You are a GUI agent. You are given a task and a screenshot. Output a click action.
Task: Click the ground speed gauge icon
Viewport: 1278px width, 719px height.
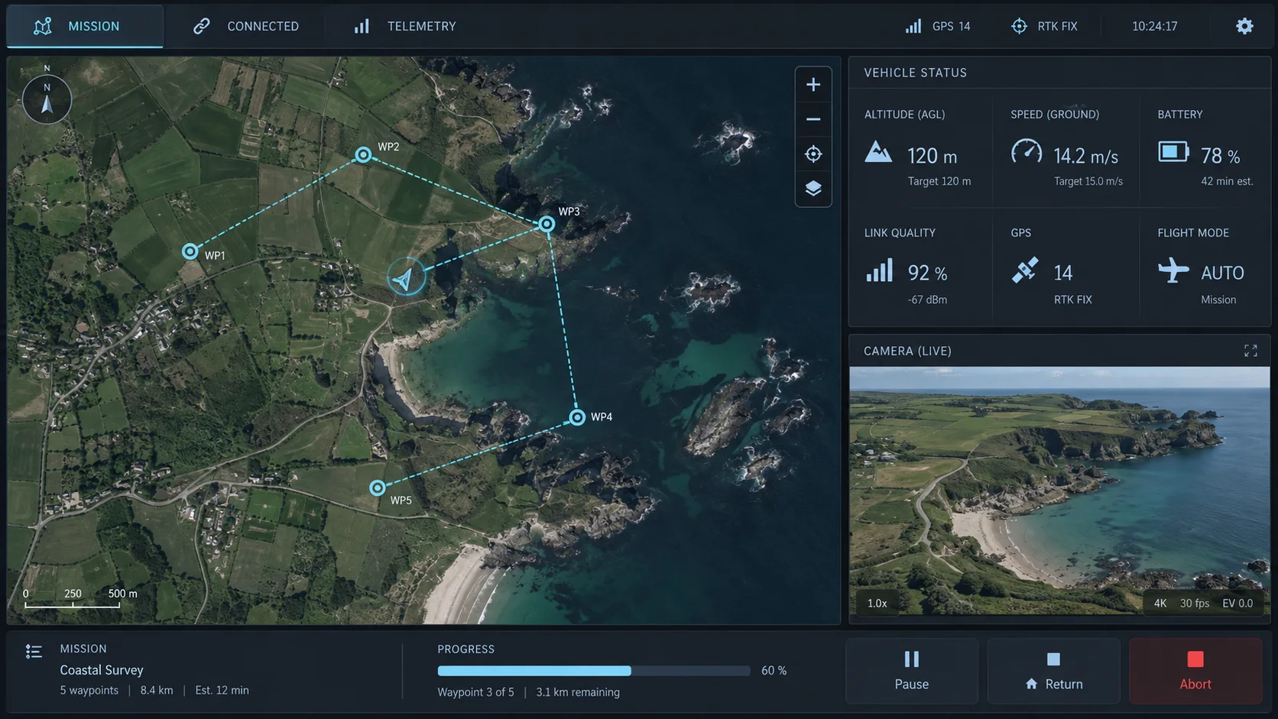(1026, 151)
